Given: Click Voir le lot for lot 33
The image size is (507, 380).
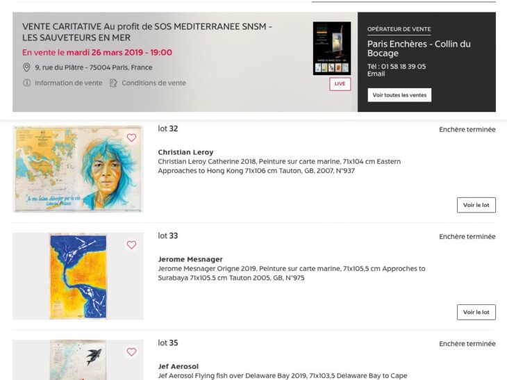Looking at the screenshot, I should click(x=476, y=312).
